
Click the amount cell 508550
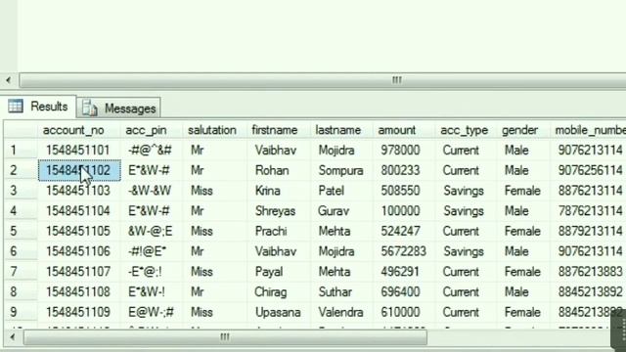point(404,191)
